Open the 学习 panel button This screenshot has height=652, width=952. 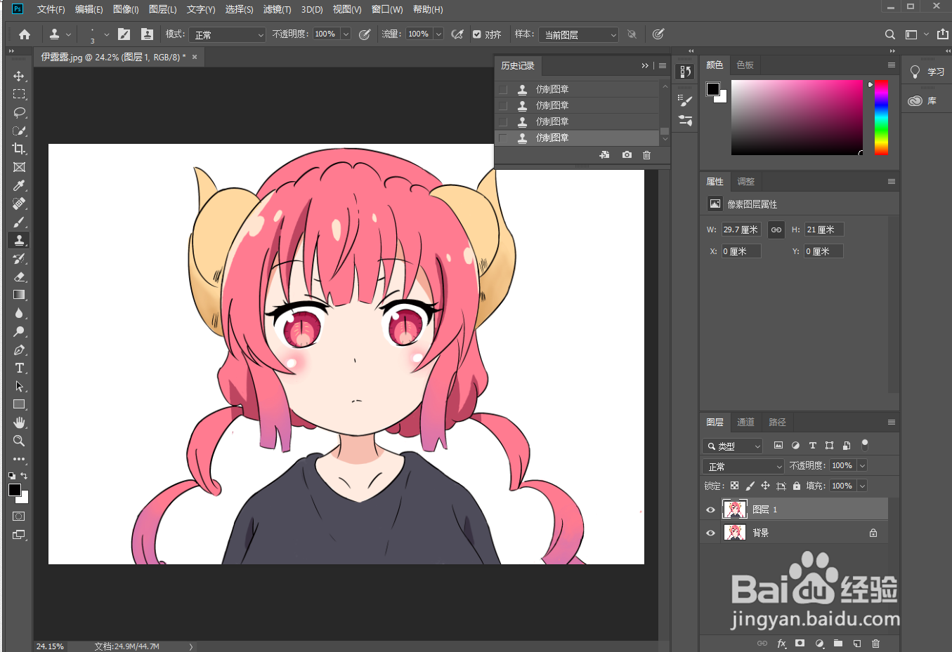[x=927, y=72]
